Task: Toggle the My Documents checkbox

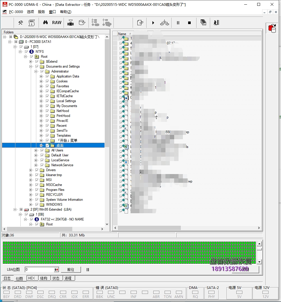Action: 47,106
